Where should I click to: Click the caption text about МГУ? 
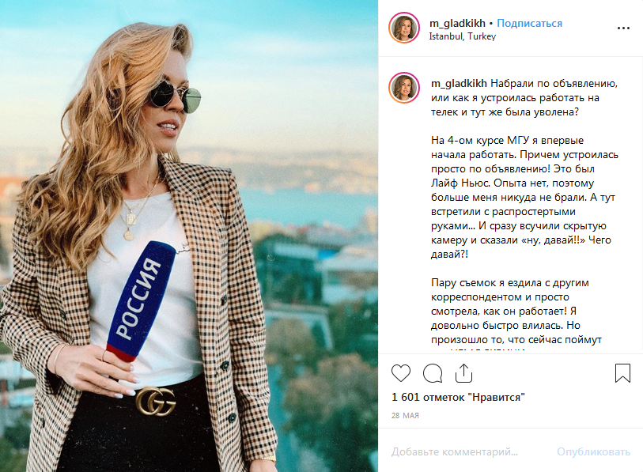tap(524, 197)
